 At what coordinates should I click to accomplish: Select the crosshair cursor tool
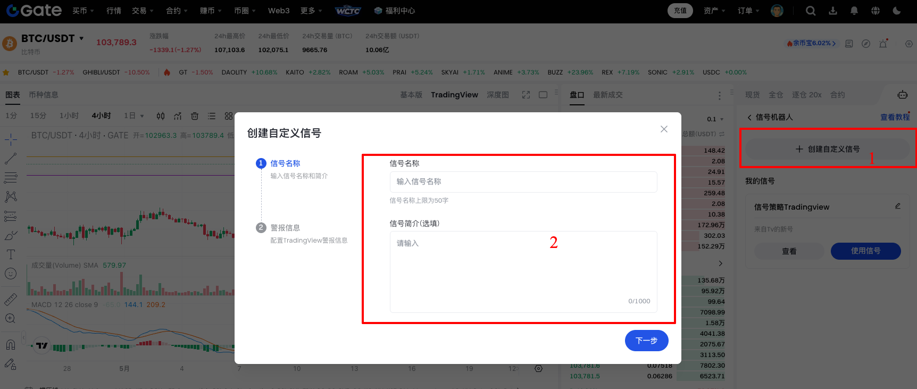[11, 139]
